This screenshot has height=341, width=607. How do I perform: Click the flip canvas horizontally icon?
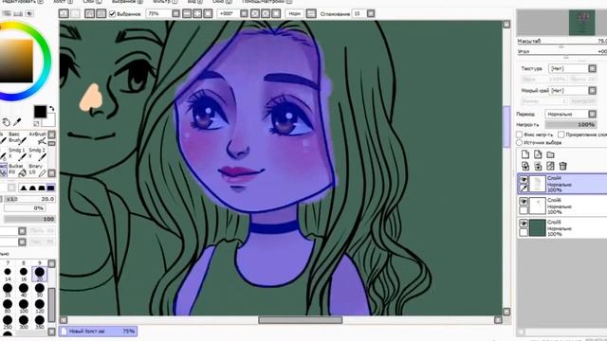pos(311,13)
